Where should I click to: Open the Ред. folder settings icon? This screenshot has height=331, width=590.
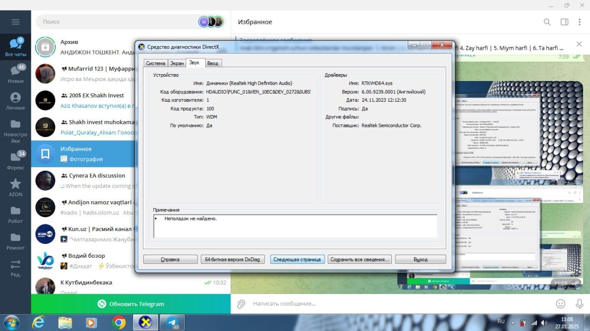(x=16, y=267)
